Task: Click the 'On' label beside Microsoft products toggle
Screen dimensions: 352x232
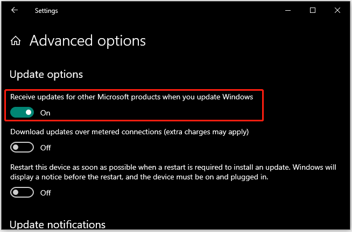Action: point(45,113)
